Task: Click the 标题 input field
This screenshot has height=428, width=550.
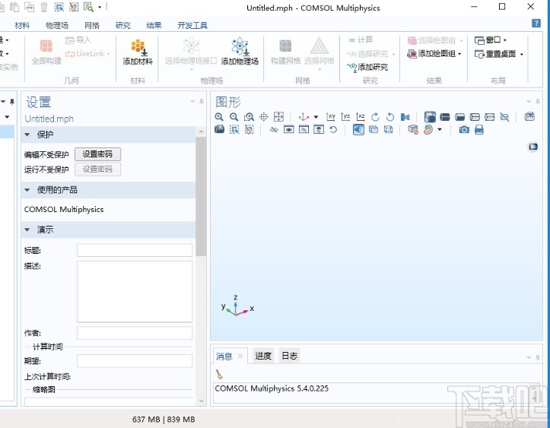Action: [x=135, y=250]
